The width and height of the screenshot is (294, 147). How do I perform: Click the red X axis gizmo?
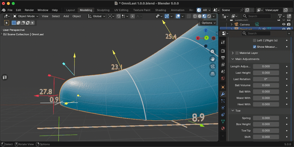click(198, 38)
